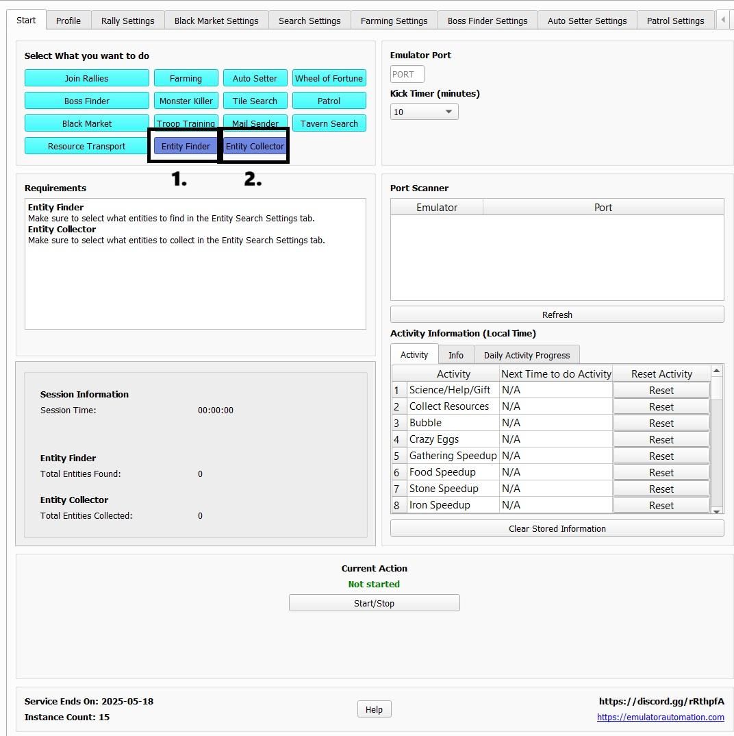
Task: Click the Emulator Port input field
Action: pos(407,74)
